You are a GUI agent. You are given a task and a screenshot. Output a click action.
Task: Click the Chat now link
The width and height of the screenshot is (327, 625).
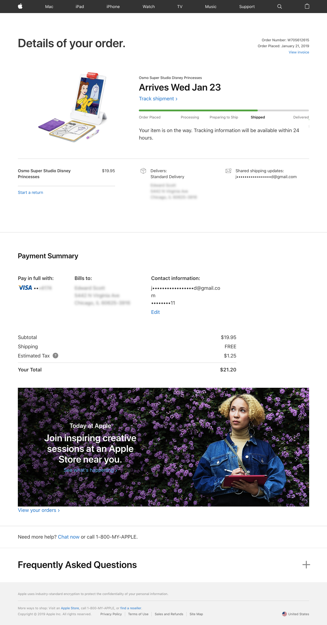69,537
